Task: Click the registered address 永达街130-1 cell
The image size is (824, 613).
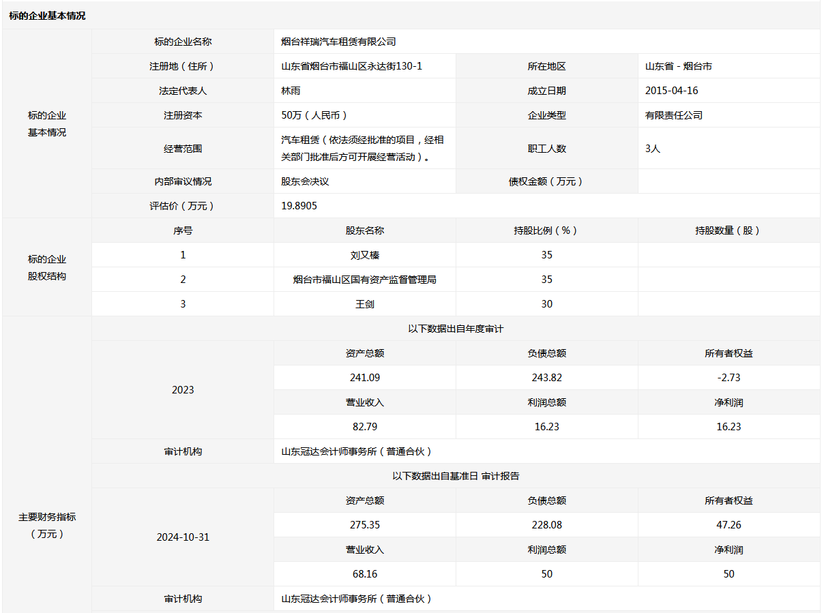Action: coord(352,66)
